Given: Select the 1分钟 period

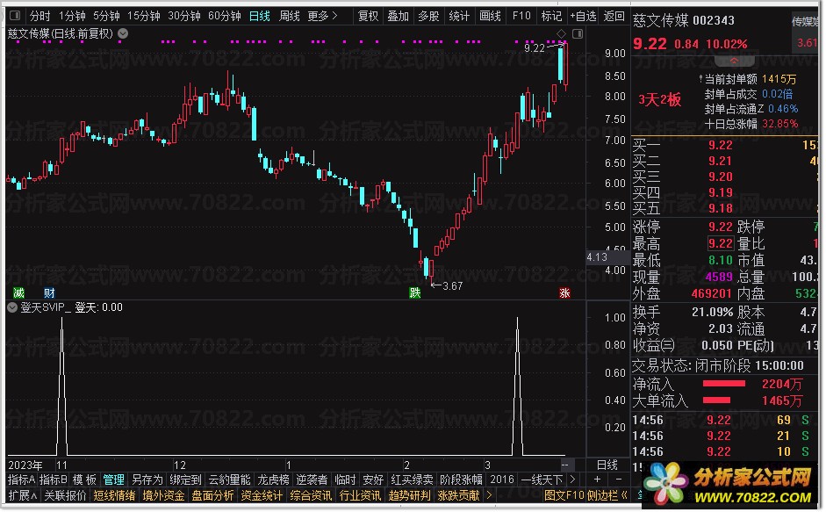Looking at the screenshot, I should click(x=72, y=17).
